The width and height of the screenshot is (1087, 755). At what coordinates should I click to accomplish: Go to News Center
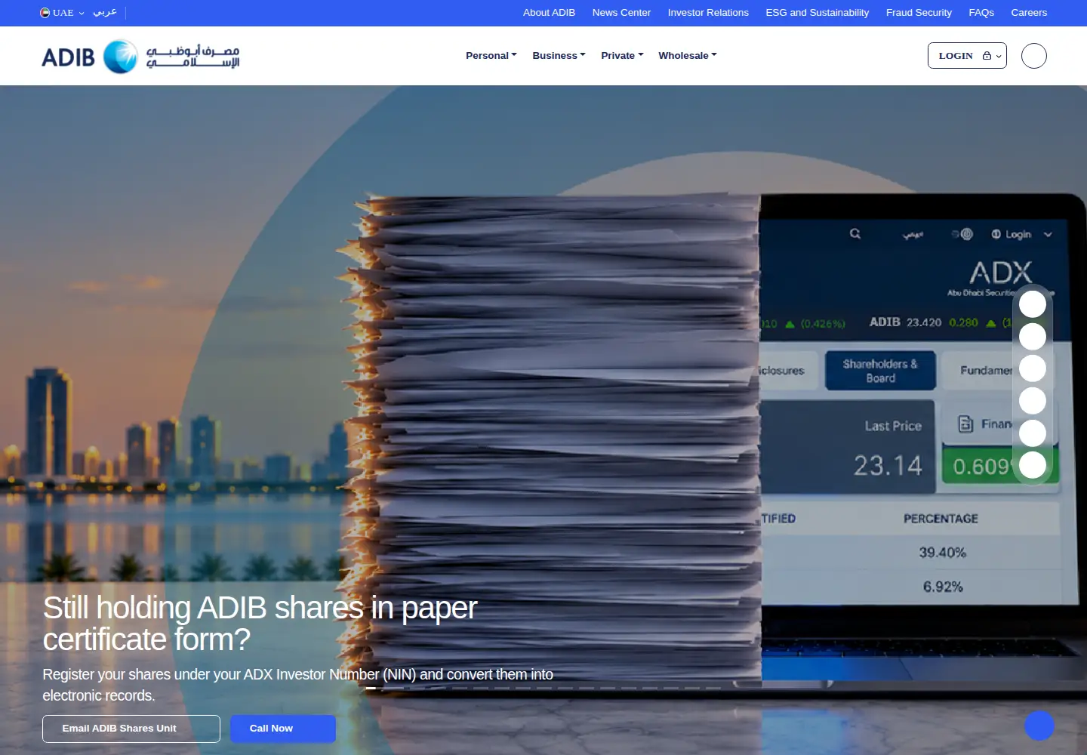pyautogui.click(x=621, y=13)
